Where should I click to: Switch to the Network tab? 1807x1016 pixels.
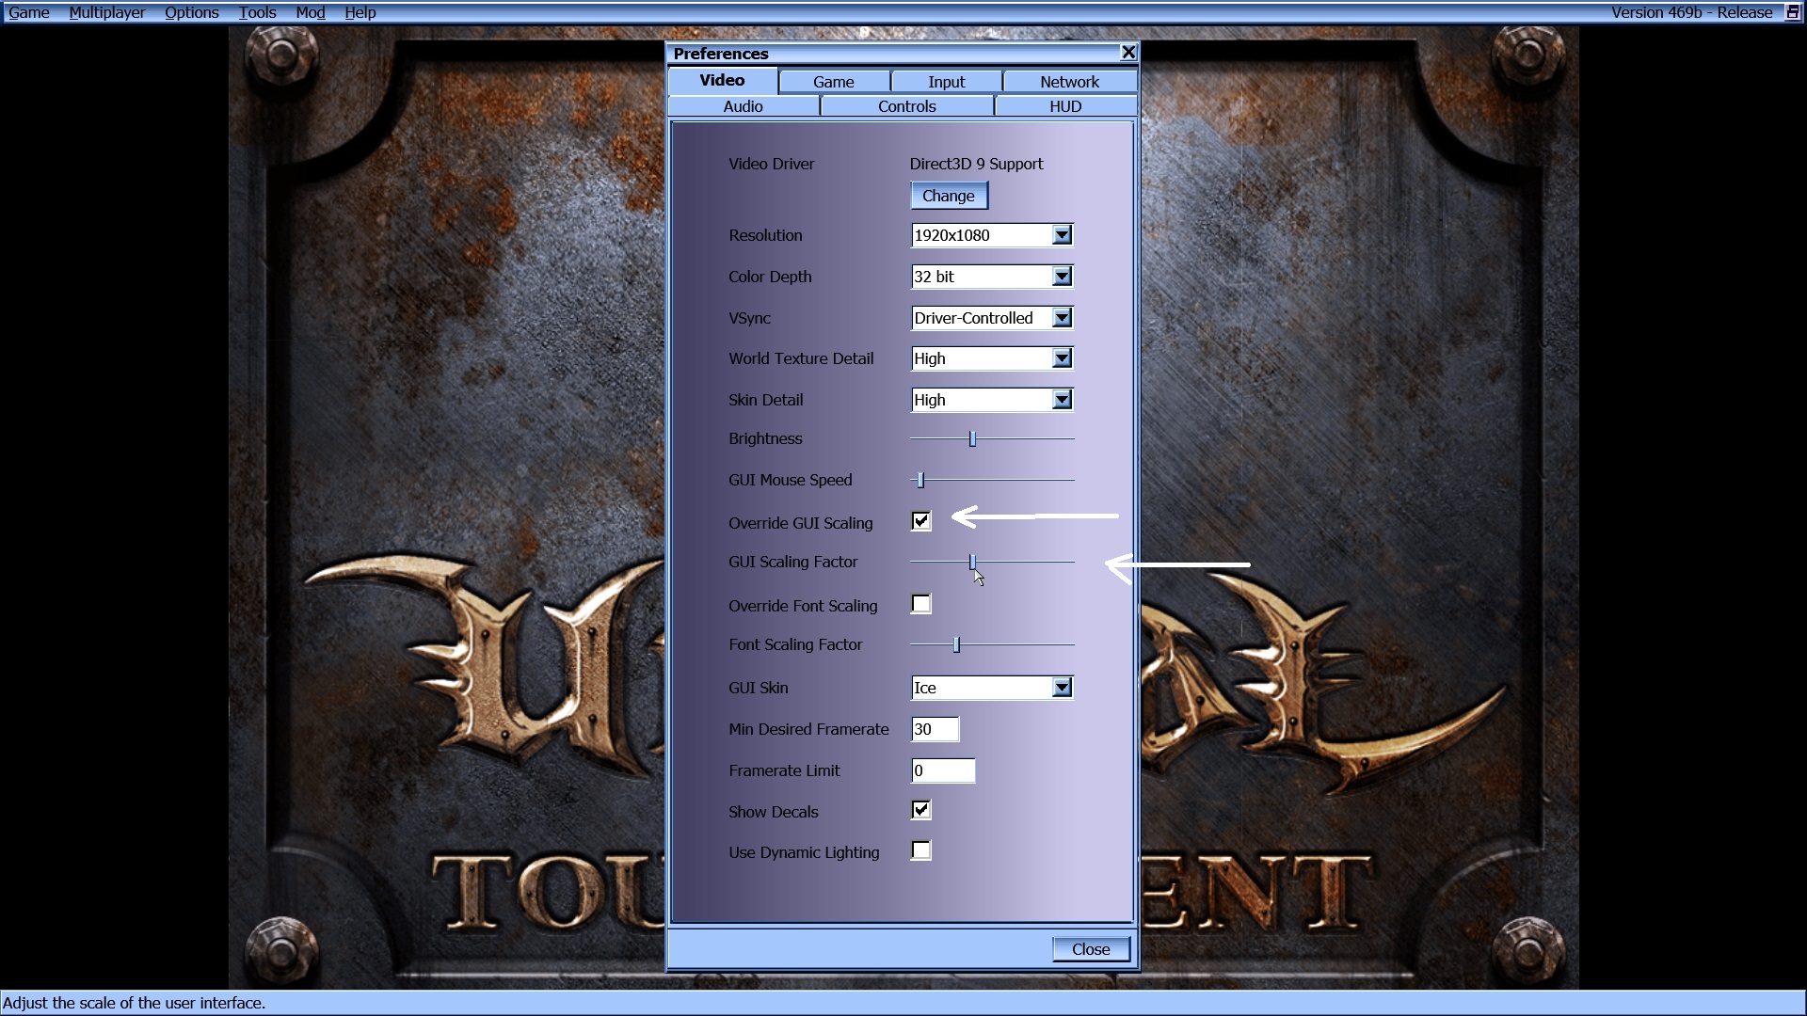tap(1068, 82)
